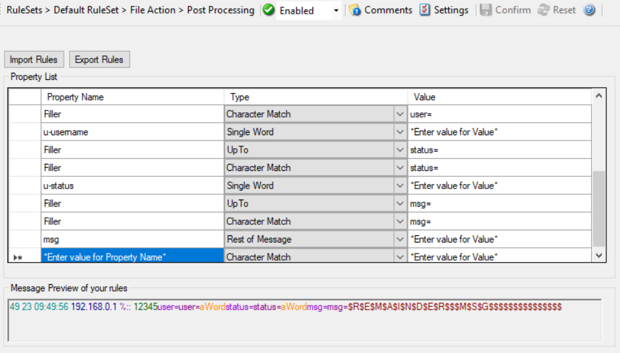Click the scroll down arrow of property list

click(x=599, y=256)
